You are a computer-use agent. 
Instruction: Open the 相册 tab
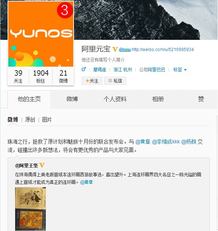pyautogui.click(x=158, y=99)
